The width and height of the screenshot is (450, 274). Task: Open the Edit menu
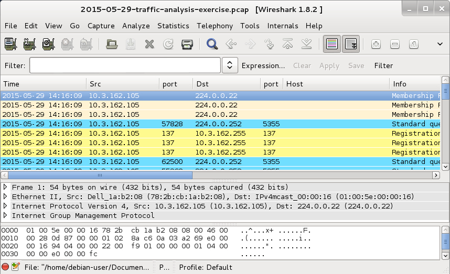point(31,26)
